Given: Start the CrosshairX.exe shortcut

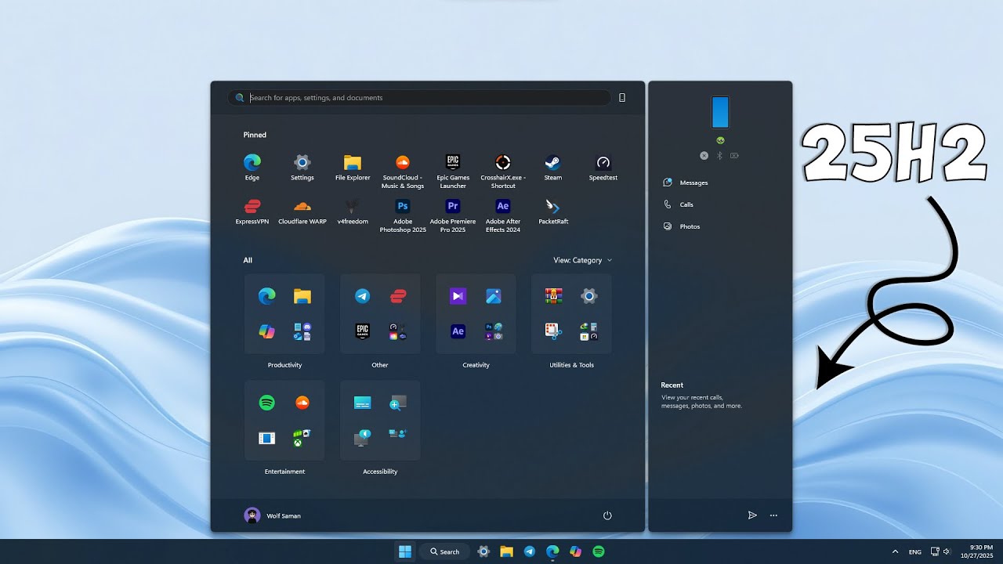Looking at the screenshot, I should coord(503,171).
